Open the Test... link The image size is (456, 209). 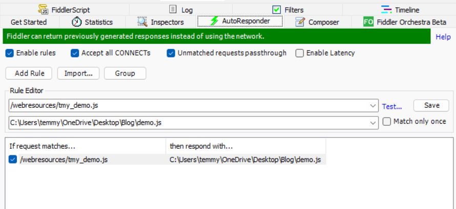point(392,106)
